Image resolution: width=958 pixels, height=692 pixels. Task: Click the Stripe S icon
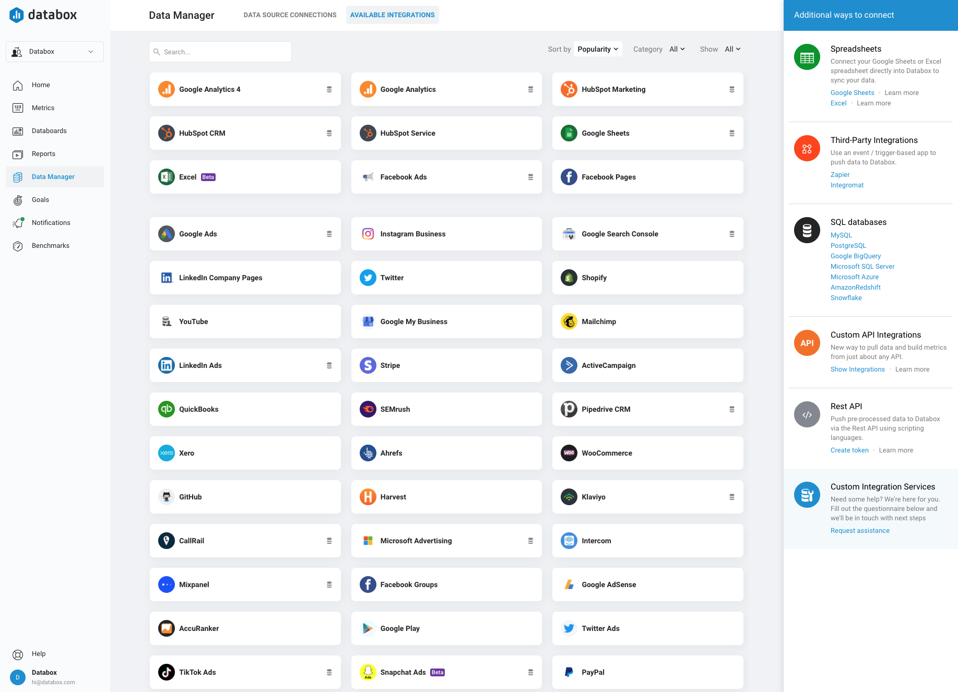tap(368, 365)
